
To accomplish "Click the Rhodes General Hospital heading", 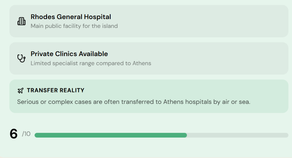I will 71,17.
